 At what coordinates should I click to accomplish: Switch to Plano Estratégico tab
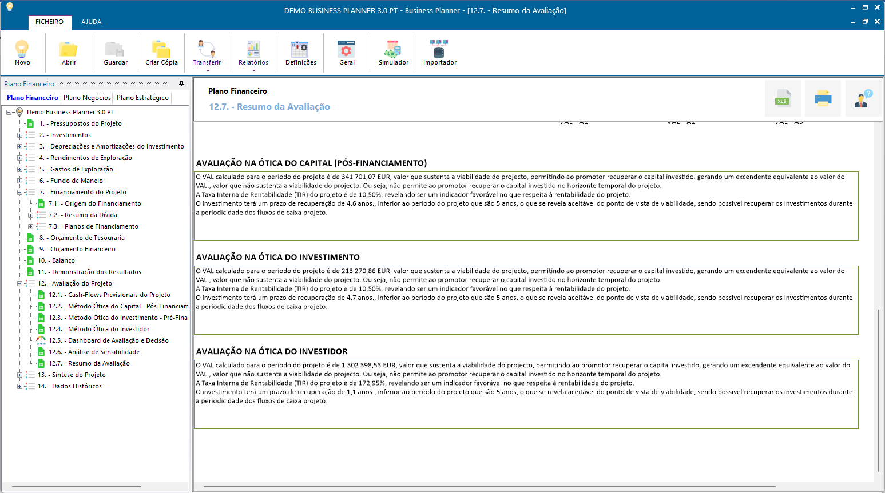(x=142, y=98)
